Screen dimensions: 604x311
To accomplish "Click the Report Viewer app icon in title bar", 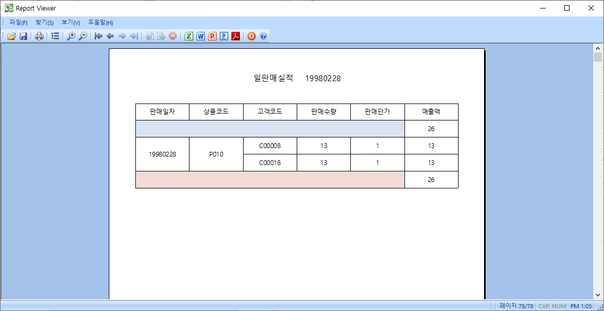I will (9, 8).
